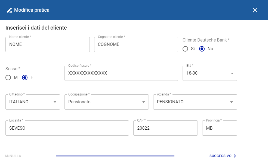Select Sì for Cliente Deutsche Bank
The height and width of the screenshot is (163, 268).
tap(185, 49)
